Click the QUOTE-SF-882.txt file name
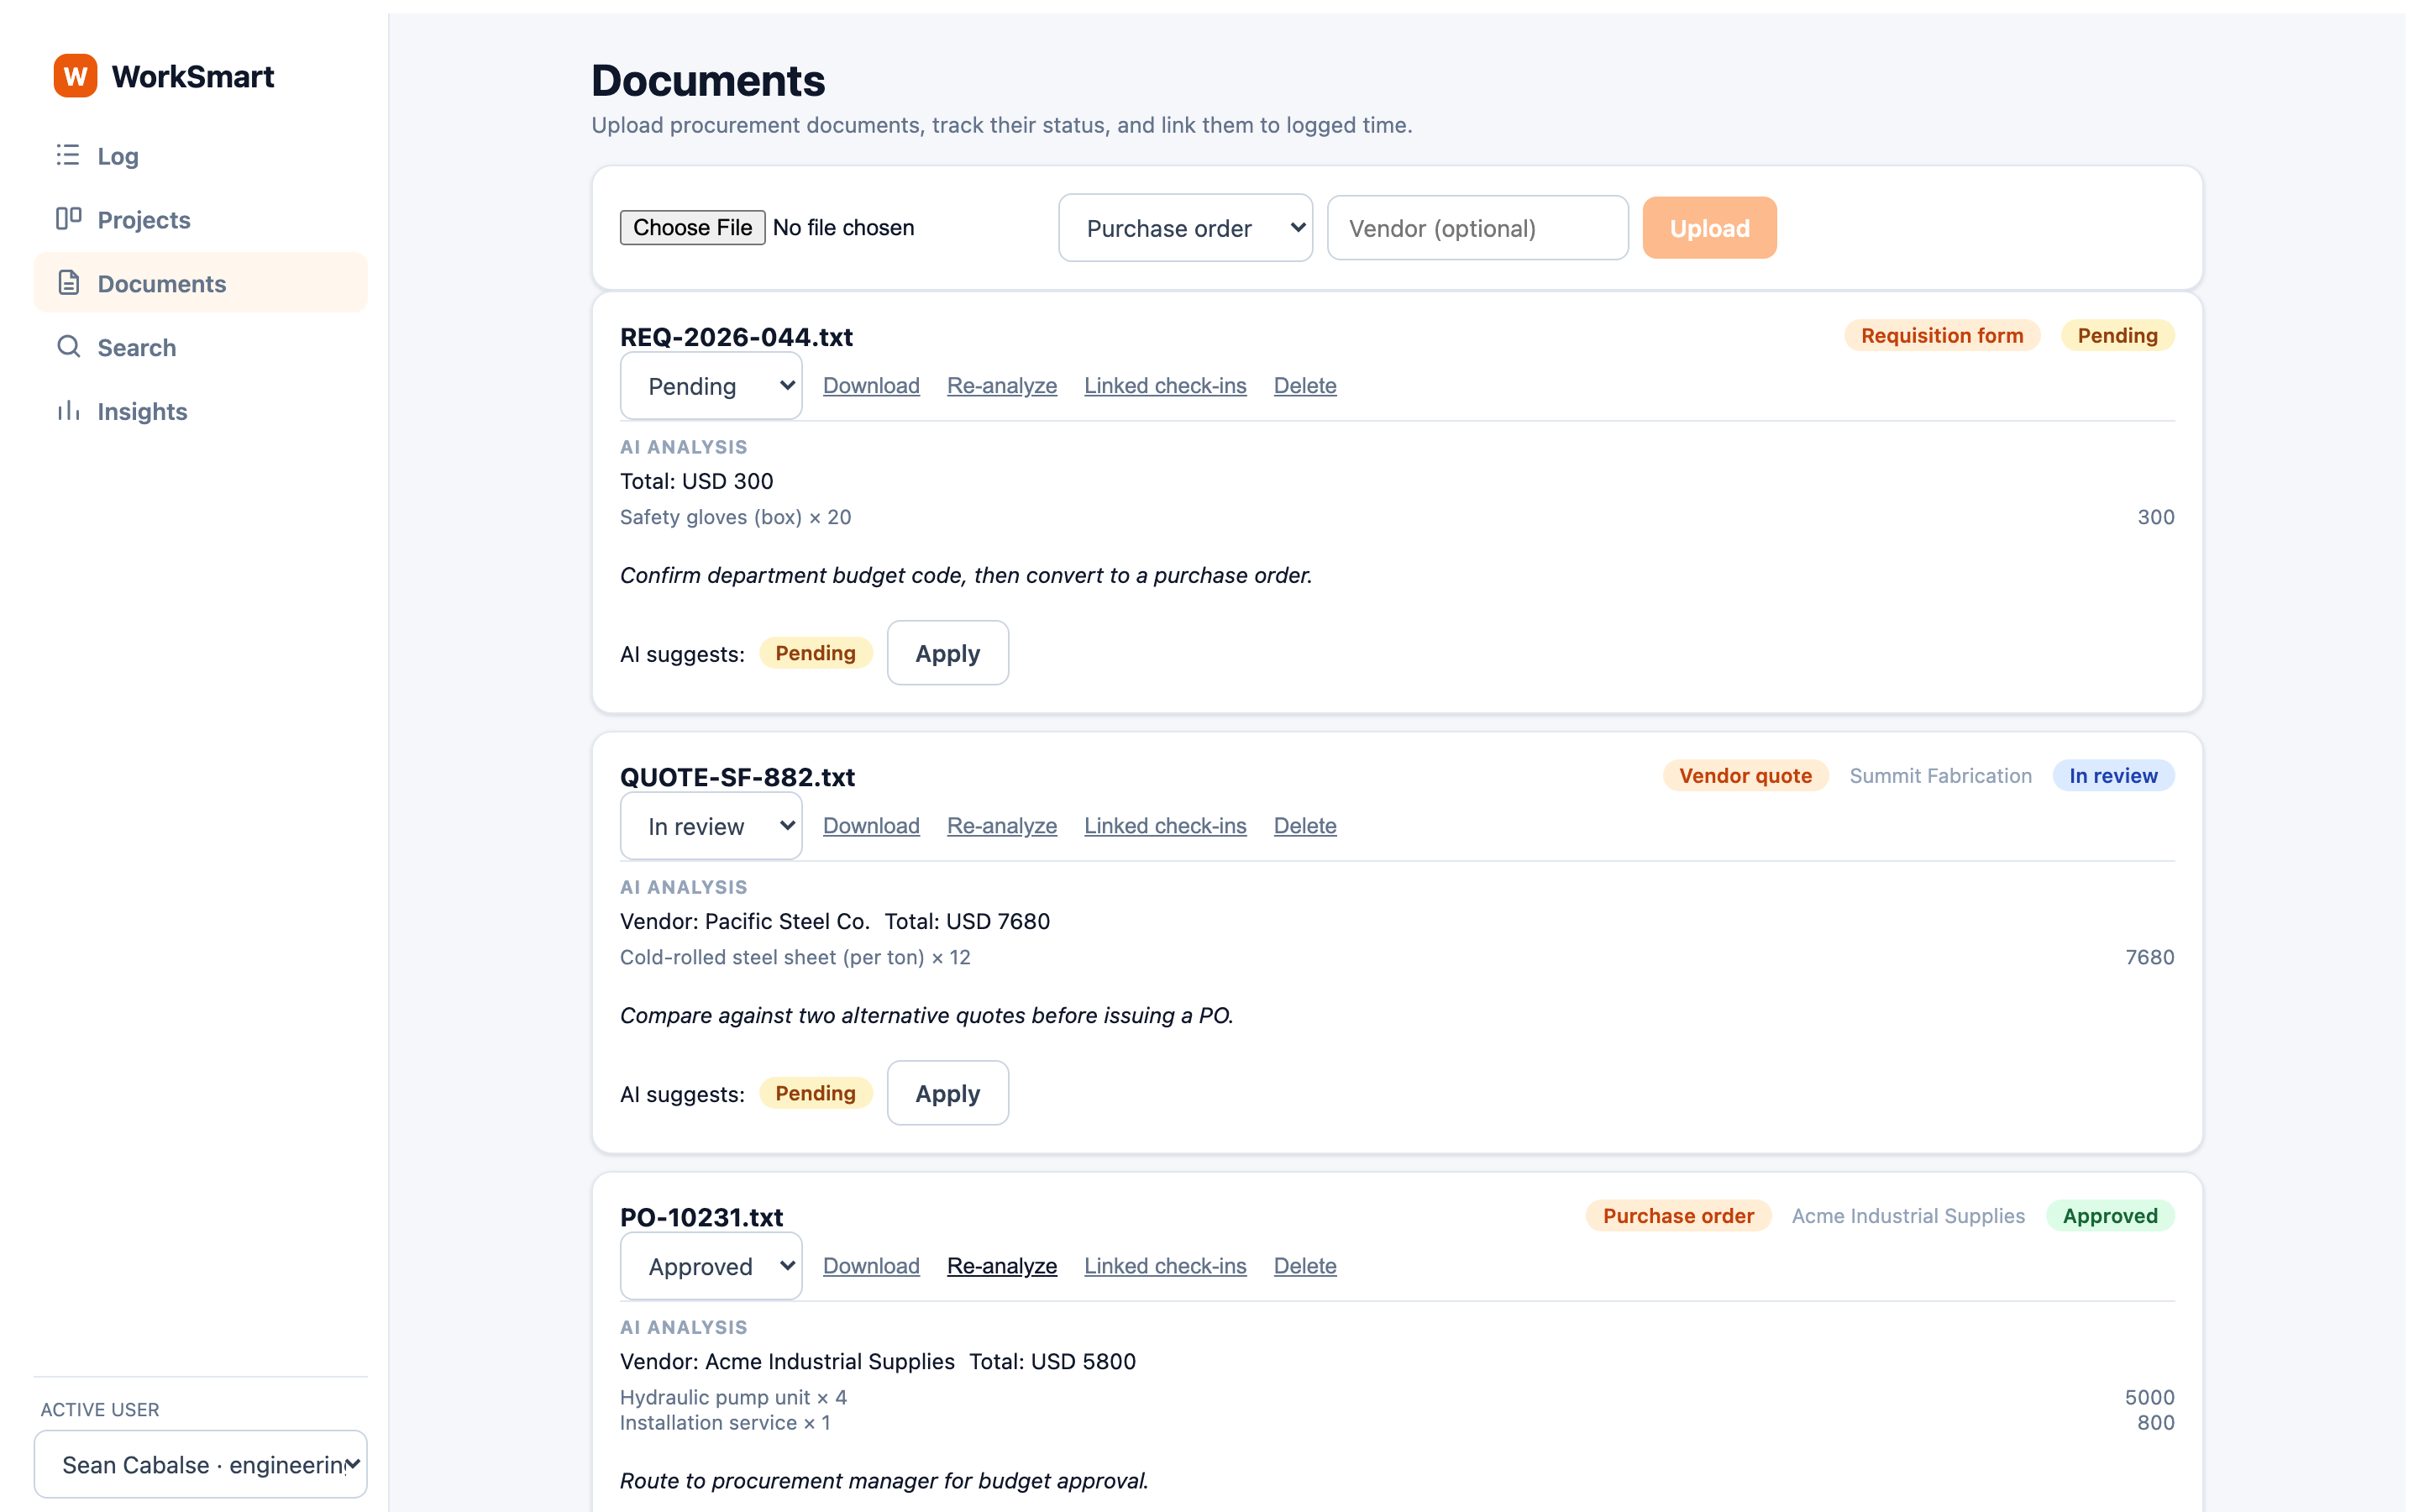Image resolution: width=2419 pixels, height=1512 pixels. (x=737, y=777)
